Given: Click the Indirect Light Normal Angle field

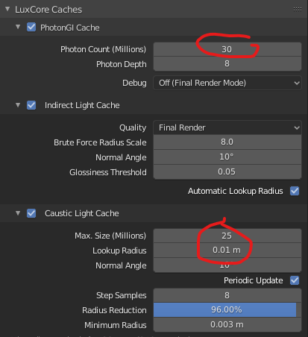Looking at the screenshot, I should [227, 157].
